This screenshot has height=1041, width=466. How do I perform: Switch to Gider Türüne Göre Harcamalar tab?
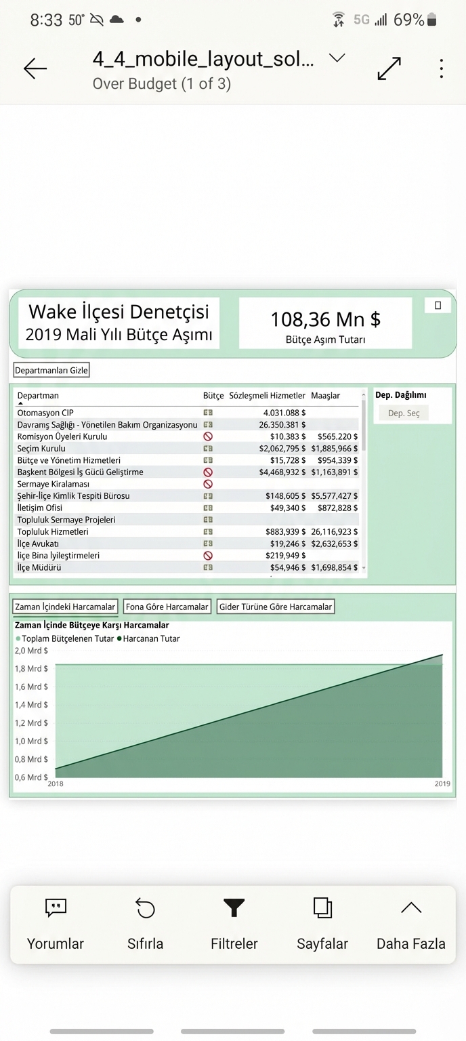click(x=276, y=607)
